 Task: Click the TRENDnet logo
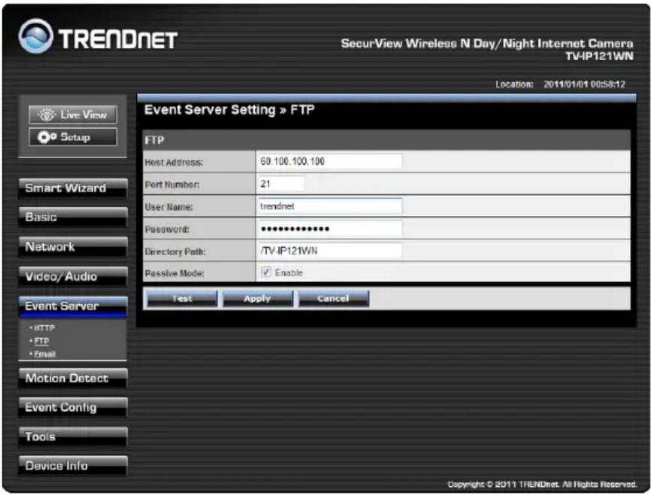click(x=98, y=37)
